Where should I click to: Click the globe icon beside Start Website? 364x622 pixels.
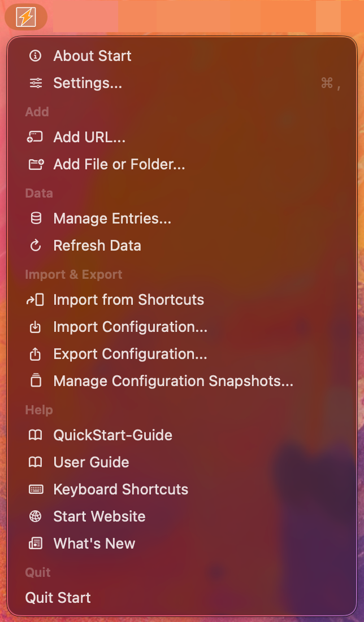pyautogui.click(x=36, y=516)
